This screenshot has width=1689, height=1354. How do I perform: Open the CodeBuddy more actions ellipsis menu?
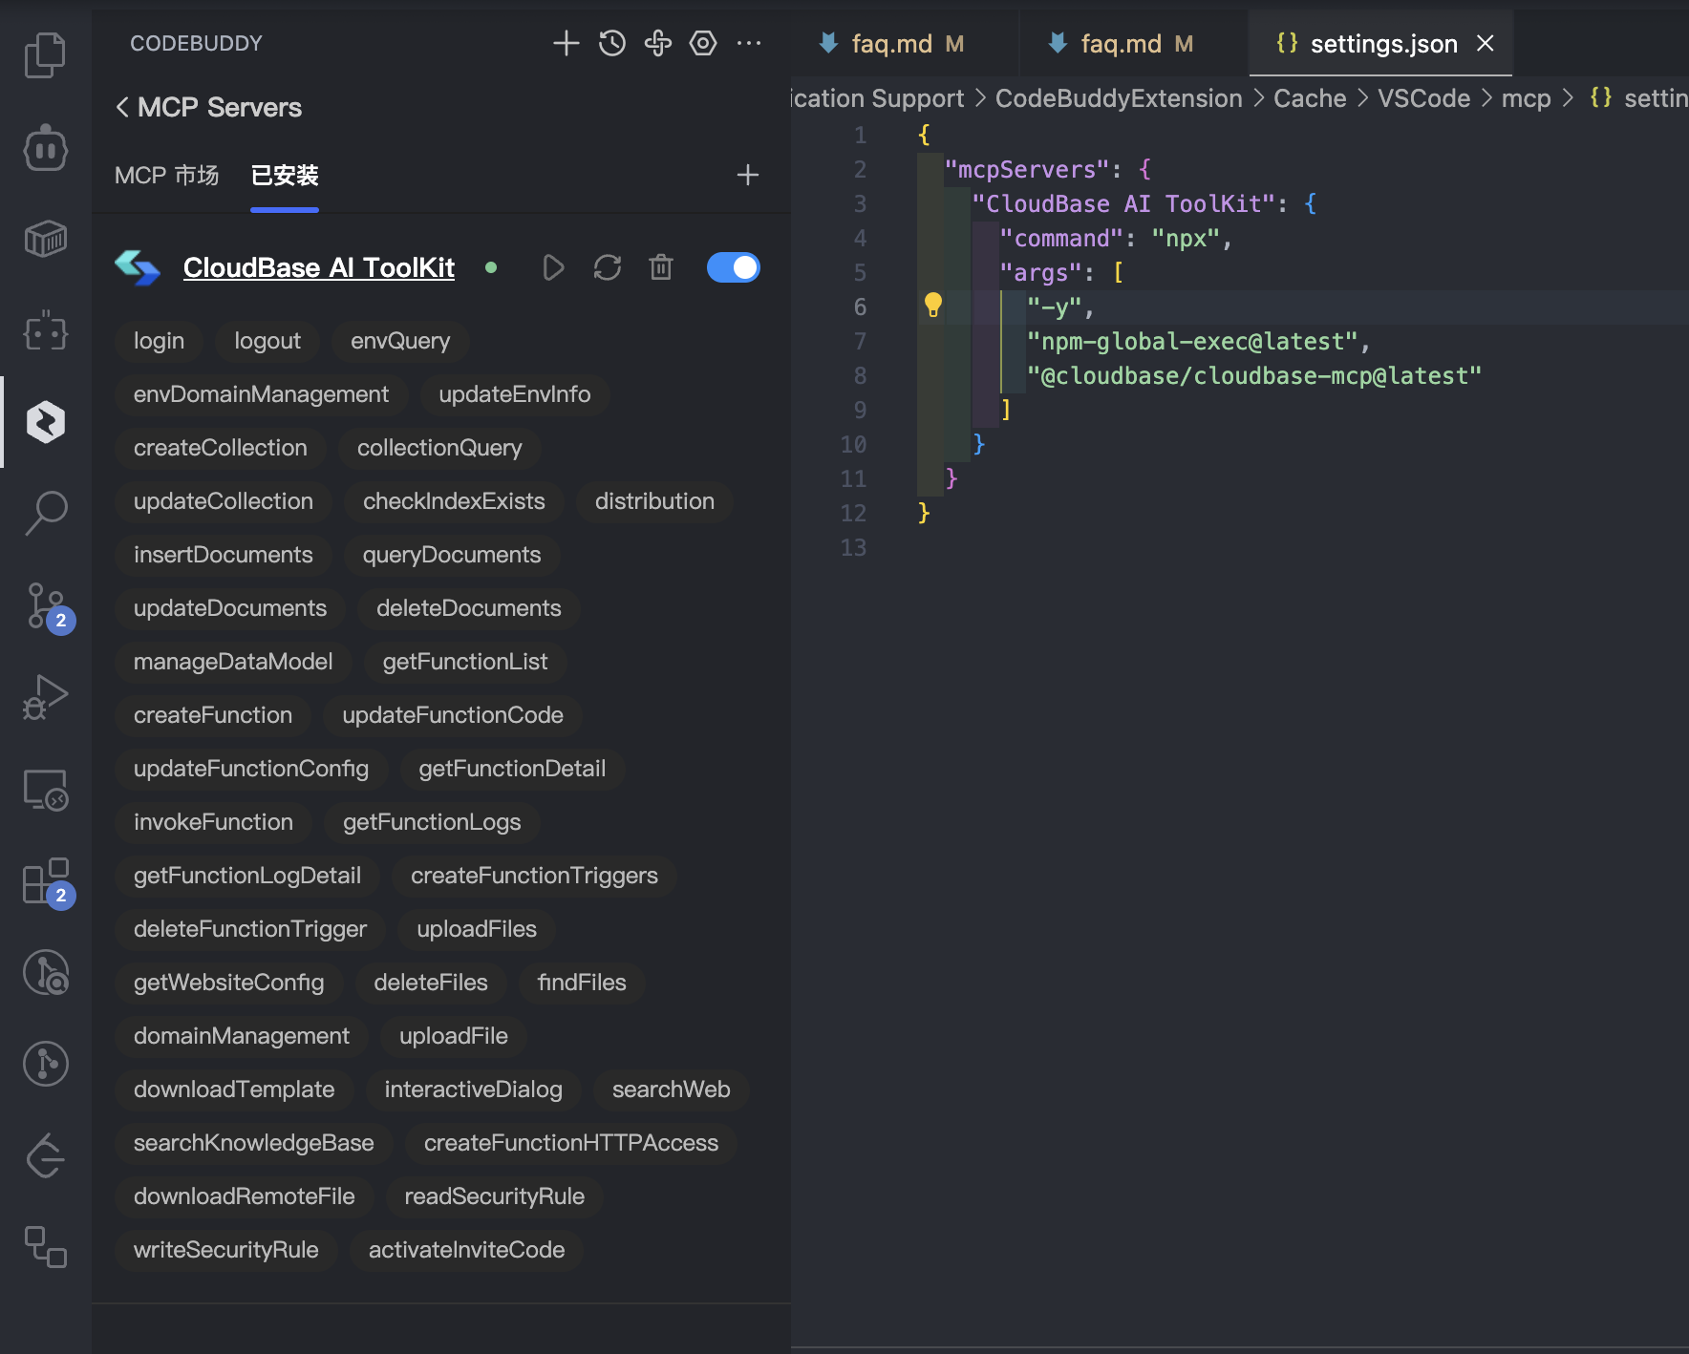pos(749,43)
